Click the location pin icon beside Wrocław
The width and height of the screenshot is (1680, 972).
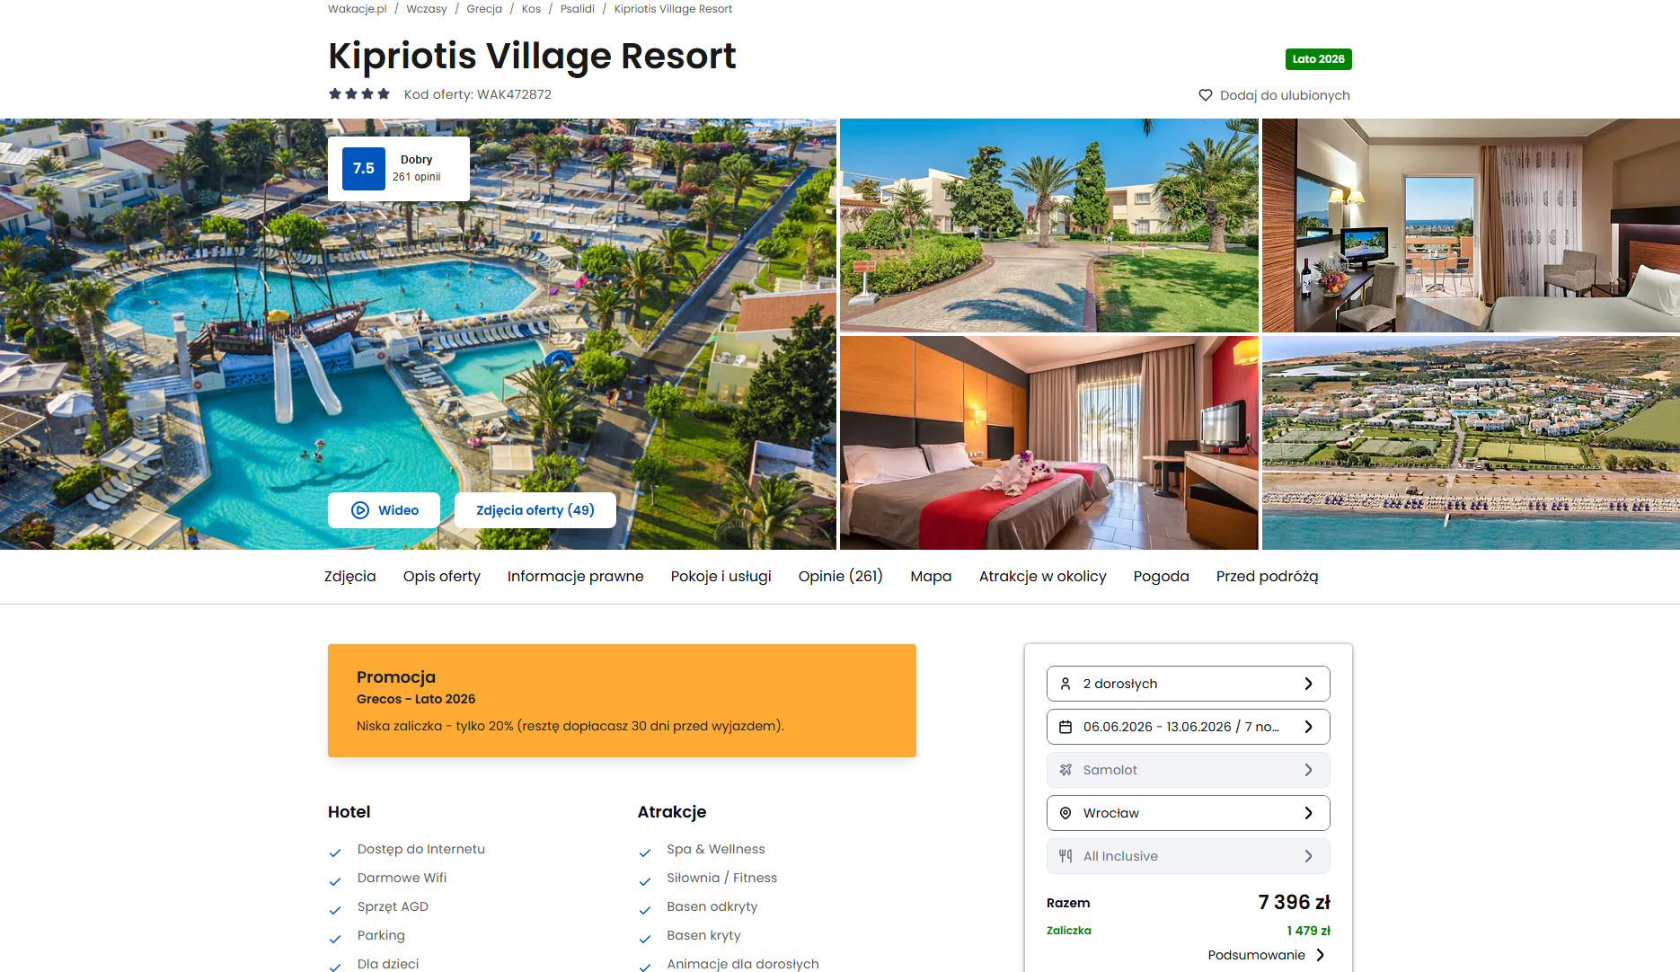click(1065, 813)
